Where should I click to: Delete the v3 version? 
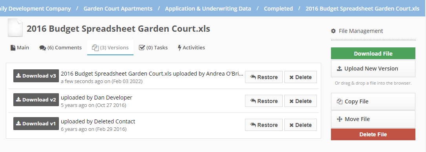tap(300, 77)
